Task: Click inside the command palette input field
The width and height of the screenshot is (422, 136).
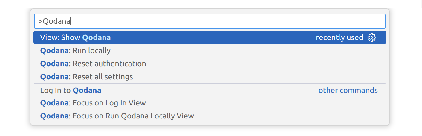Action: tap(209, 21)
